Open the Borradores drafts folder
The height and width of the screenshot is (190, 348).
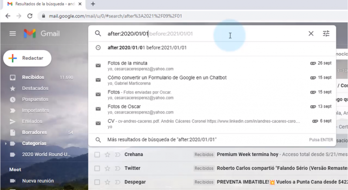point(34,132)
